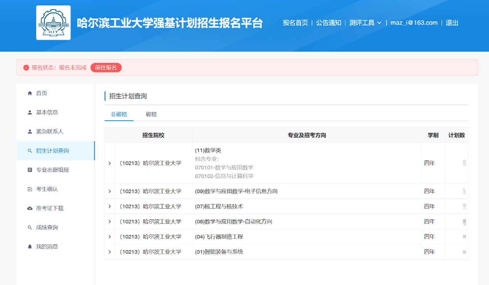Open 首页 in the sidebar
This screenshot has width=489, height=285.
55,93
